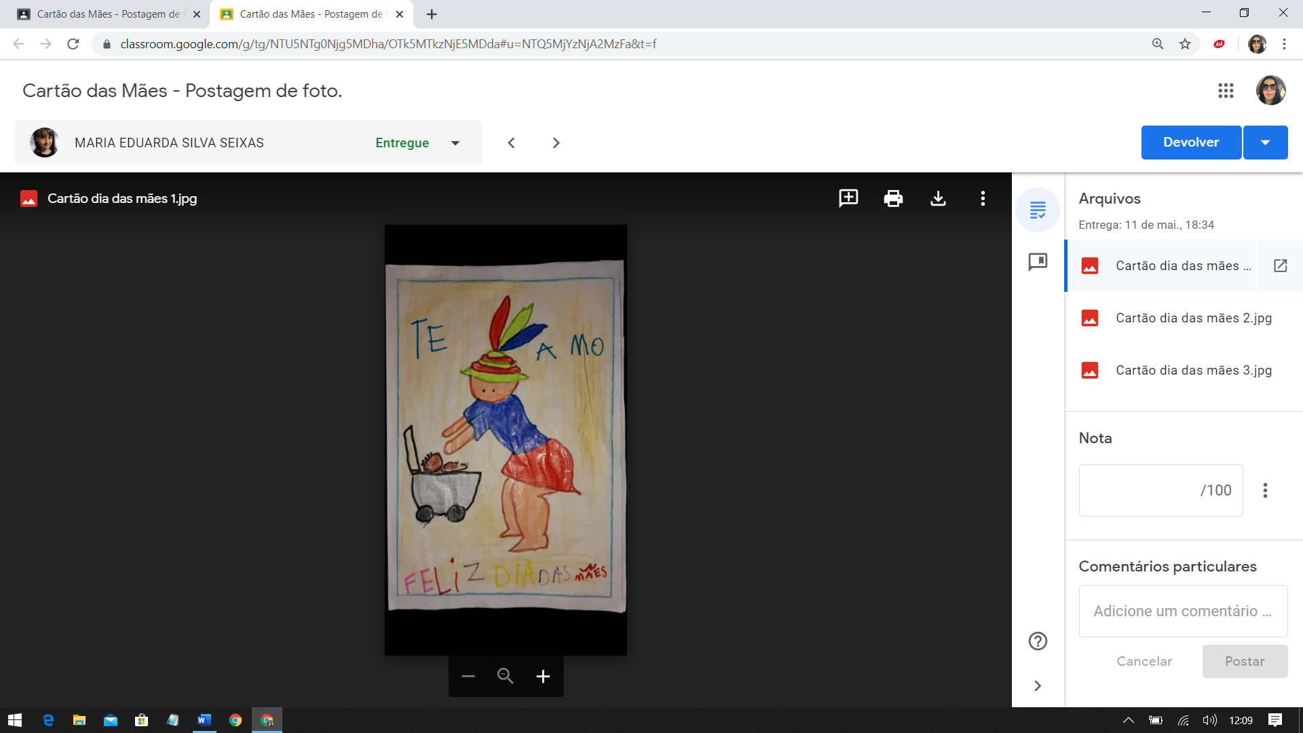This screenshot has height=733, width=1303.
Task: Open Cartão dia das mães in new window
Action: pyautogui.click(x=1280, y=265)
